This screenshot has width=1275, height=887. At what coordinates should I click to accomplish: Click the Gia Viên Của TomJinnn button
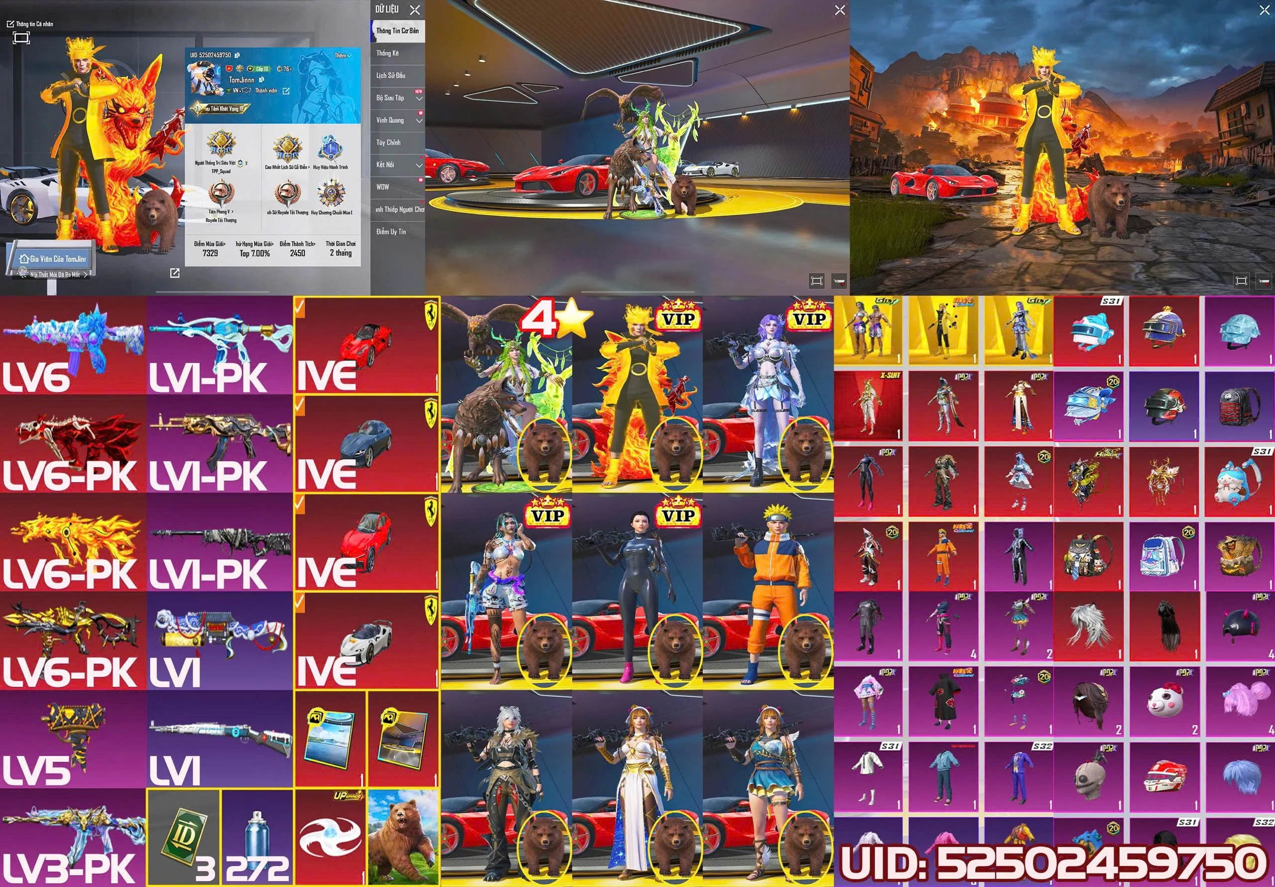(x=52, y=259)
